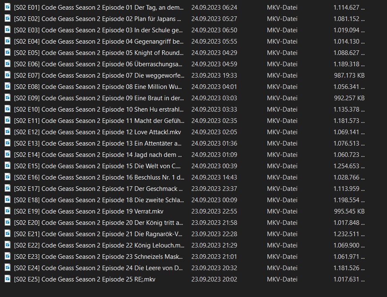The image size is (387, 297).
Task: Select Episode 21 Die Ragnarök file name
Action: click(99, 234)
